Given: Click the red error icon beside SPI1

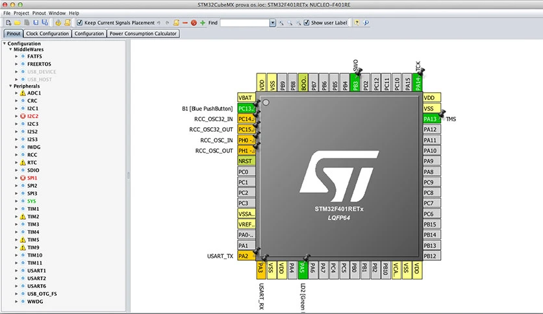Looking at the screenshot, I should click(23, 178).
